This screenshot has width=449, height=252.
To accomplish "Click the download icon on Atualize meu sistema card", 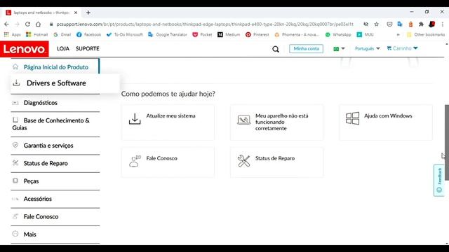I will (135, 119).
